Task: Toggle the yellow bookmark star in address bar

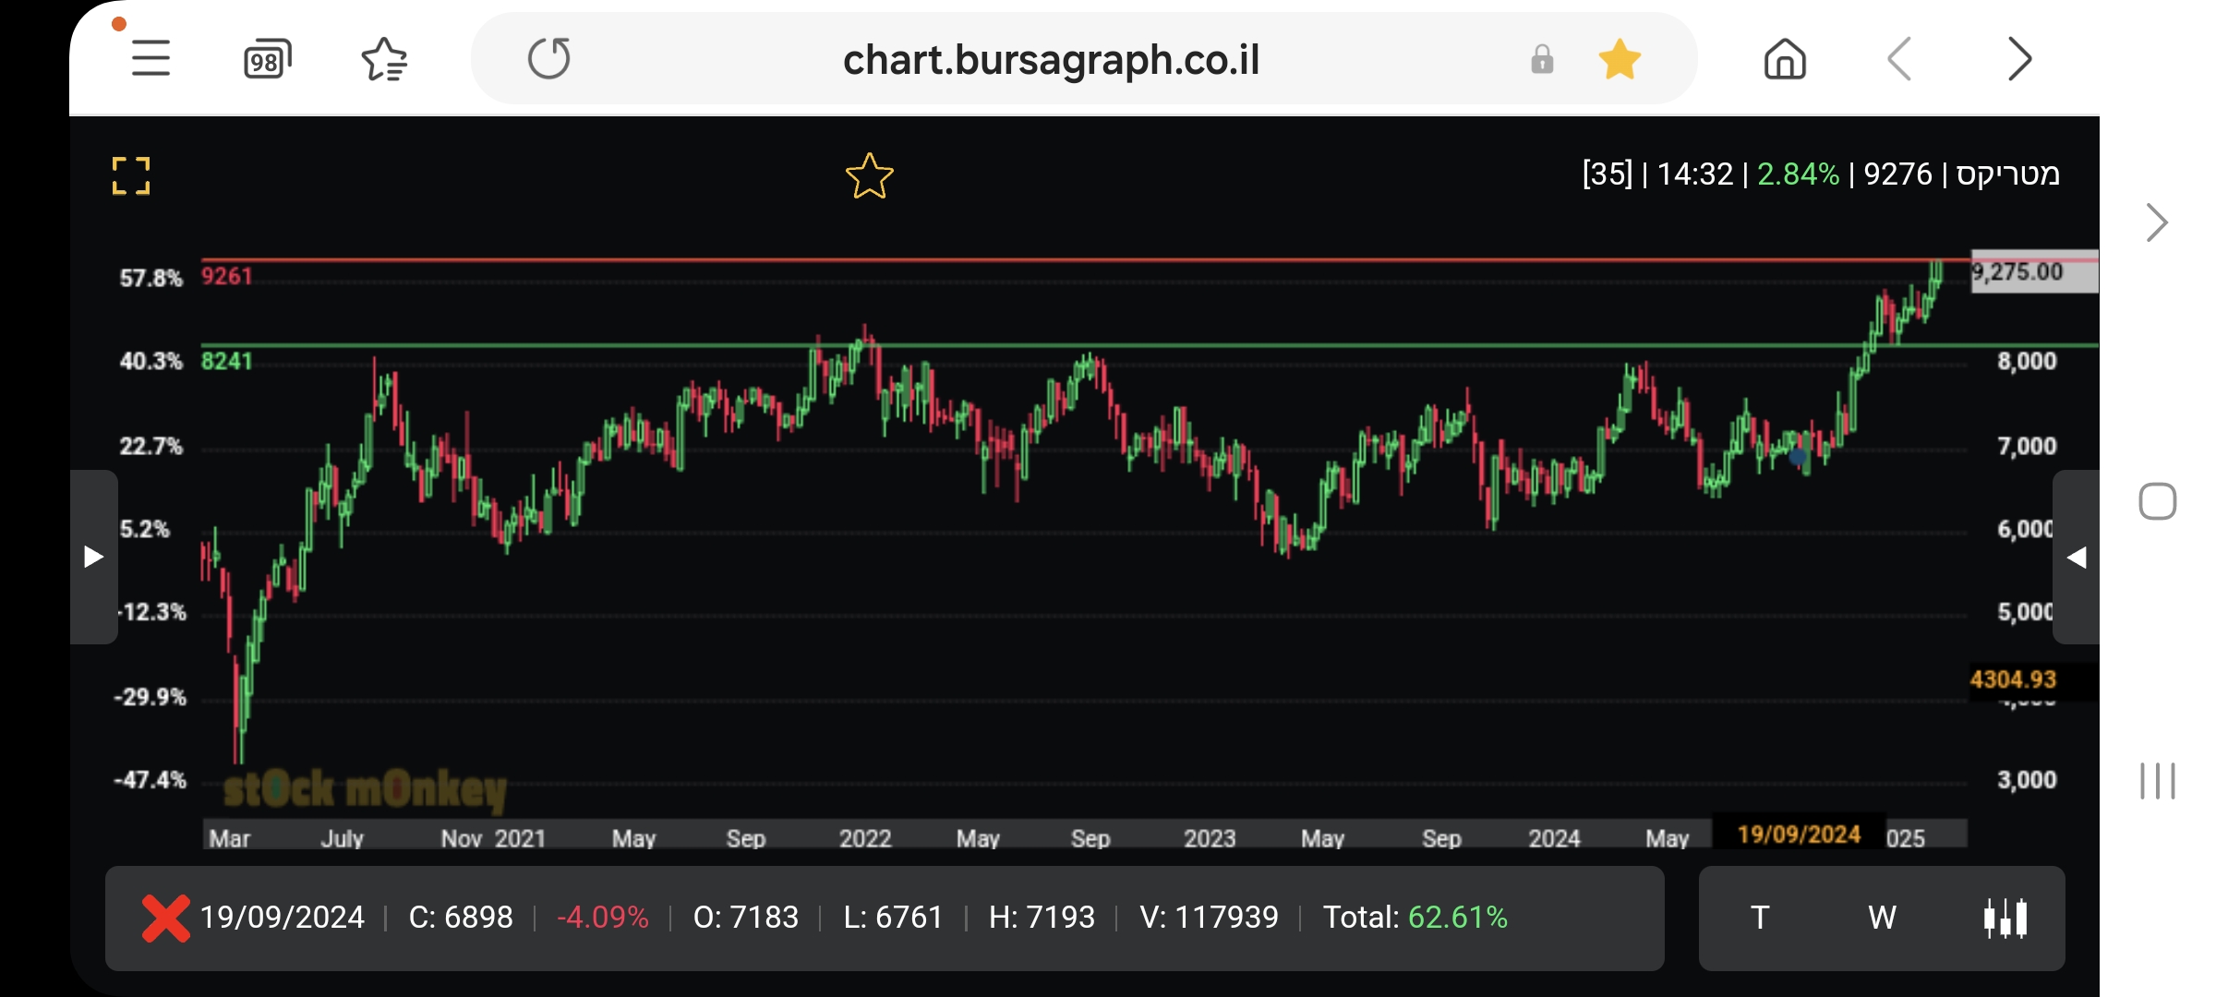Action: [x=1620, y=60]
